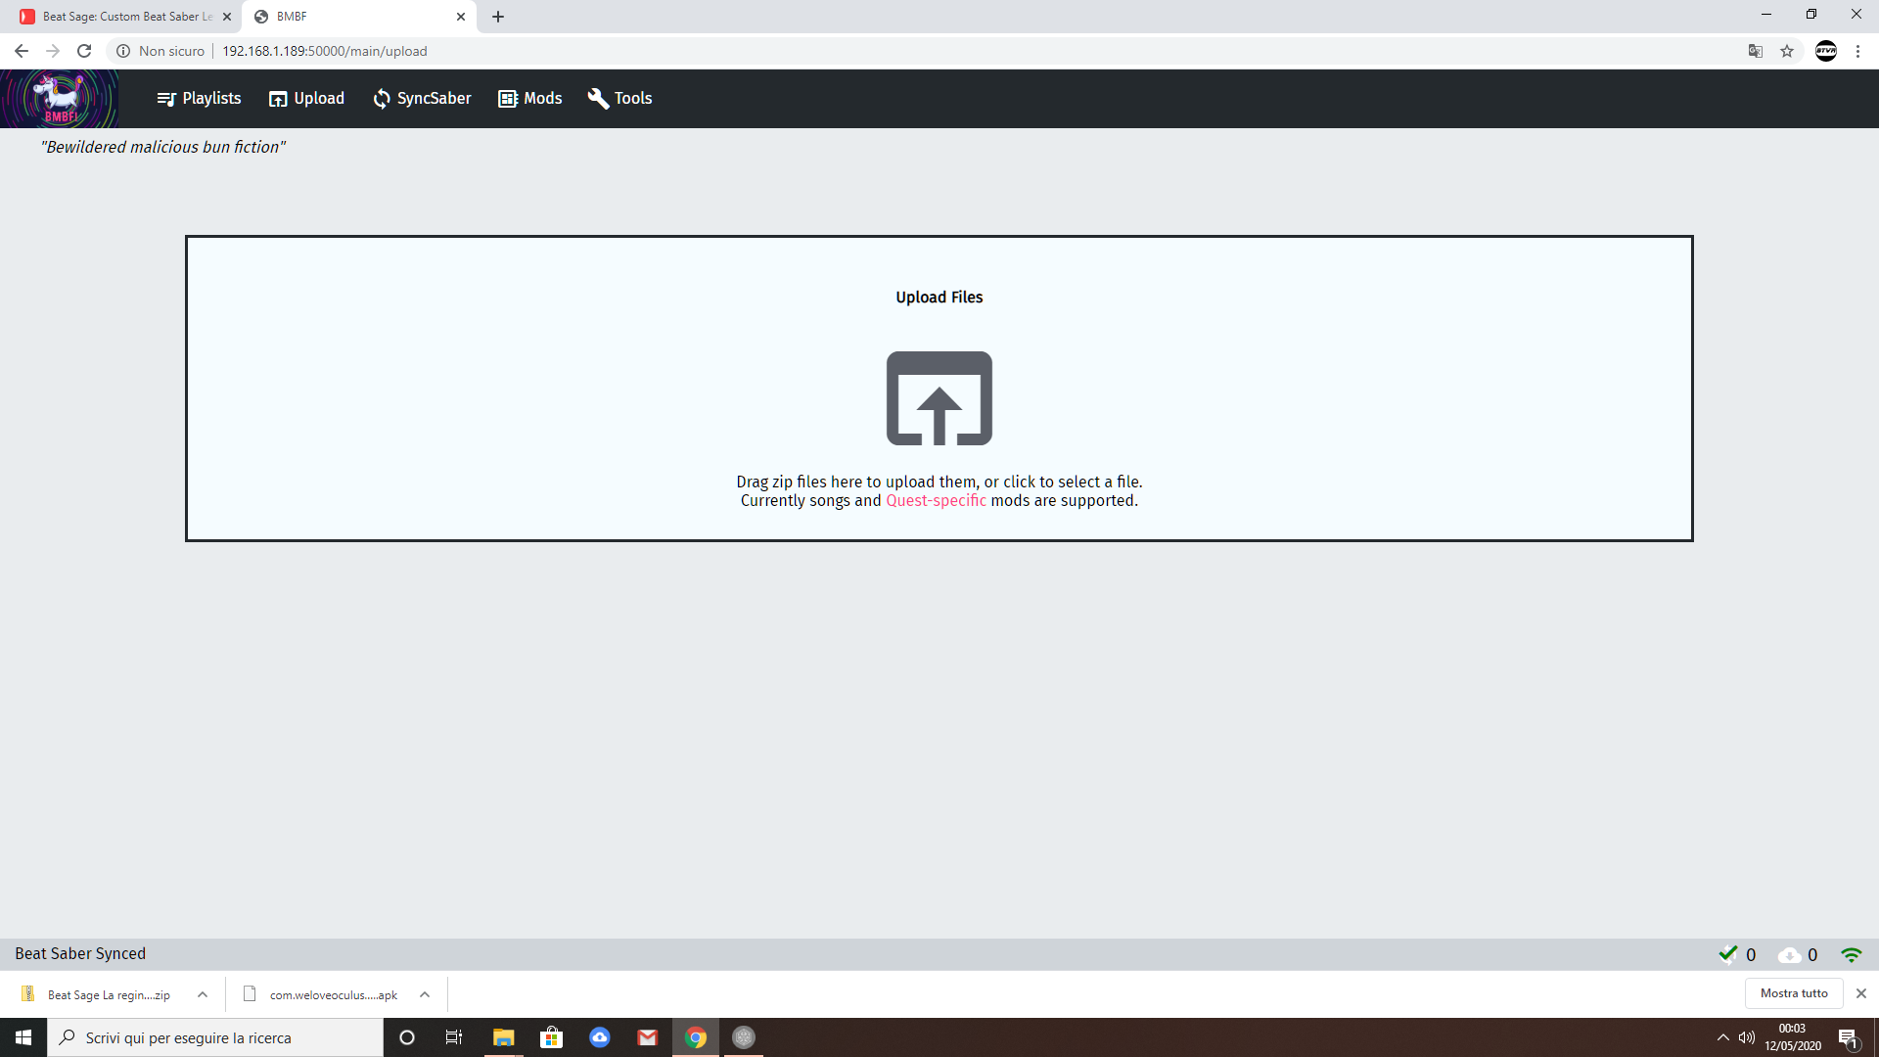
Task: Open Cortana from the taskbar
Action: 407,1037
